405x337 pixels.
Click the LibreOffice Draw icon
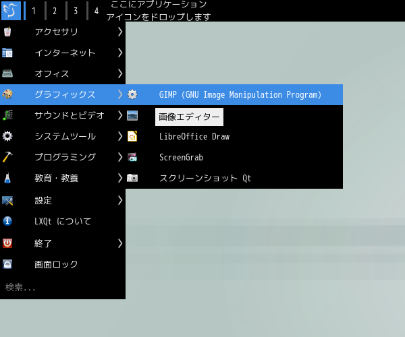tap(132, 136)
